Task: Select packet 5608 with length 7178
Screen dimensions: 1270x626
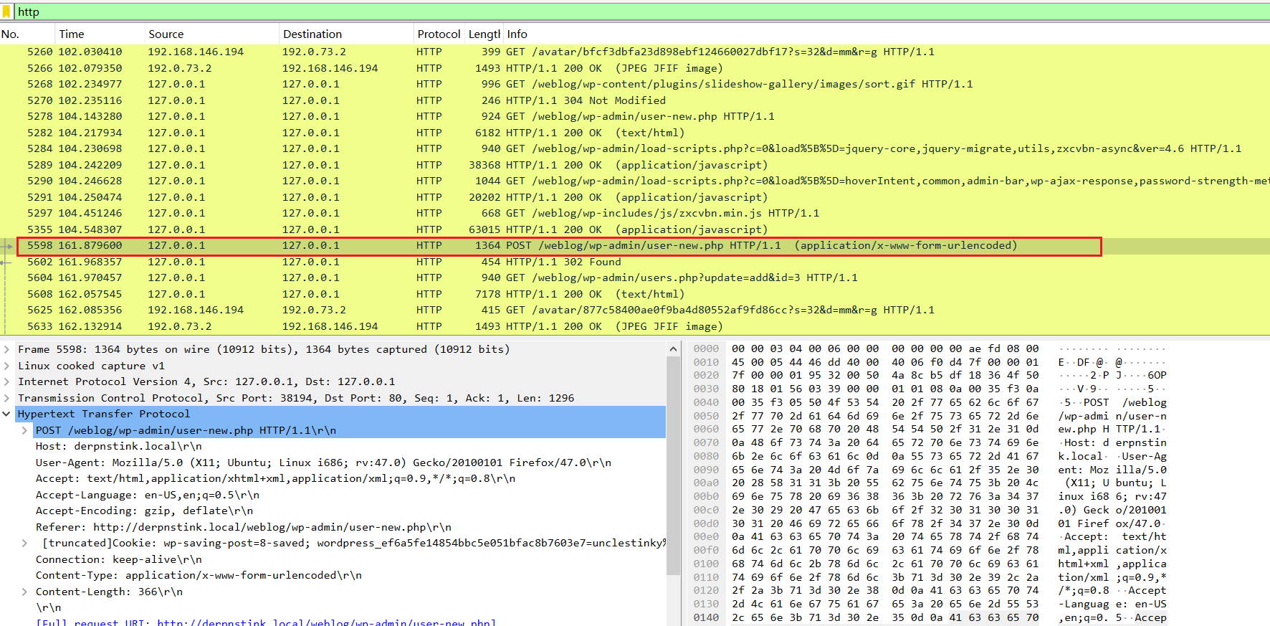Action: (x=635, y=294)
